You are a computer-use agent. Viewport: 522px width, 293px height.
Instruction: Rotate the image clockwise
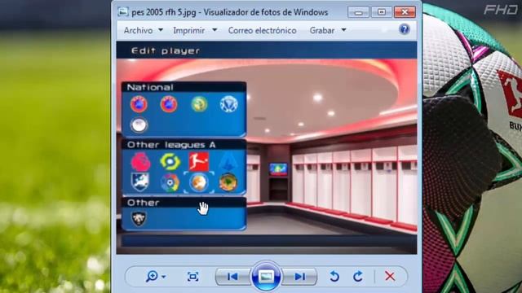coord(358,277)
